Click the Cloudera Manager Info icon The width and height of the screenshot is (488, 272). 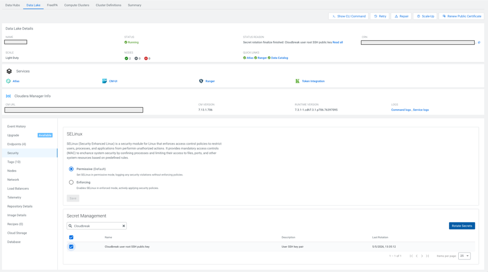point(8,96)
